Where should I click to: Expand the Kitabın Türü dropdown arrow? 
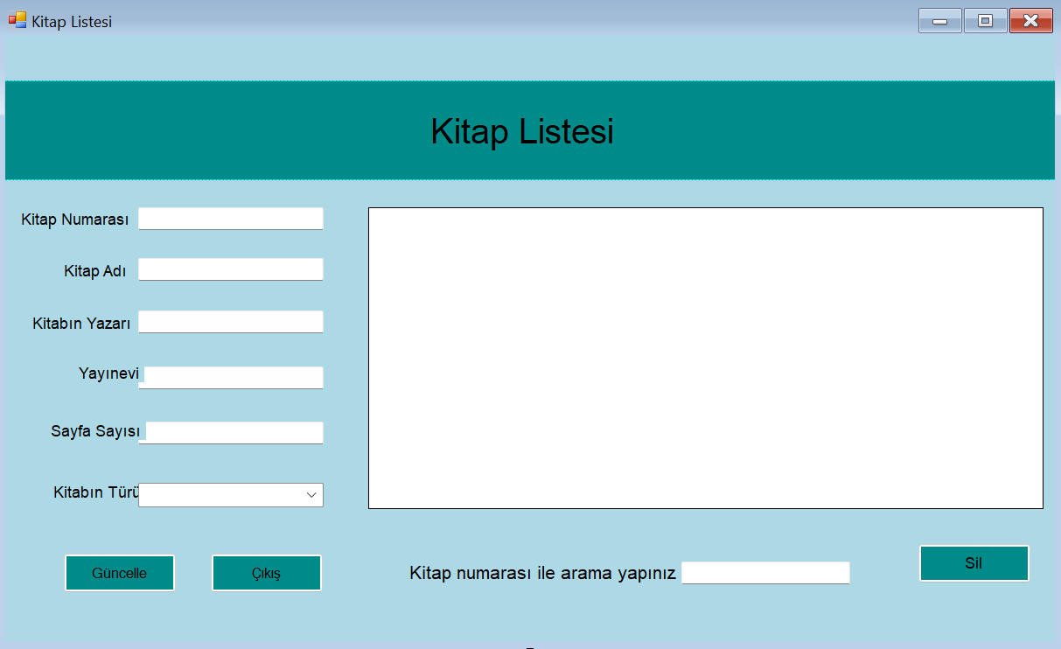click(x=311, y=495)
